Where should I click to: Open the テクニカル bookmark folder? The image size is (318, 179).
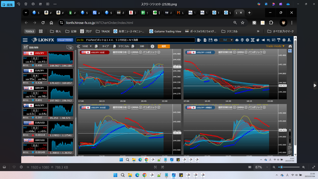[x=229, y=31]
